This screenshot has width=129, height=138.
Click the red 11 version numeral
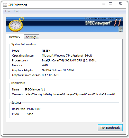[x=117, y=23]
